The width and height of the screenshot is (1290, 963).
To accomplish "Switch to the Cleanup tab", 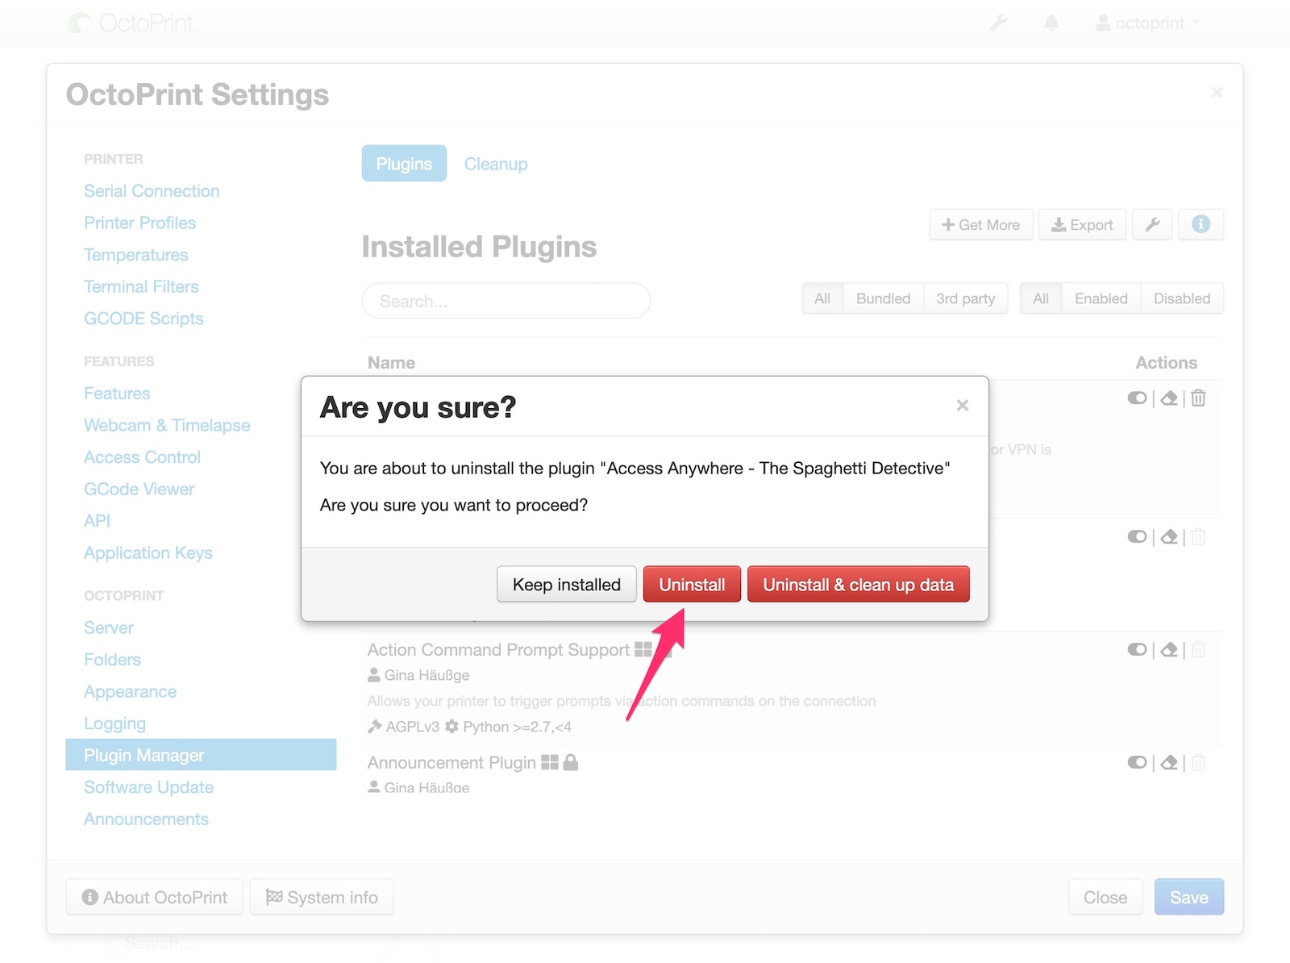I will pos(496,165).
